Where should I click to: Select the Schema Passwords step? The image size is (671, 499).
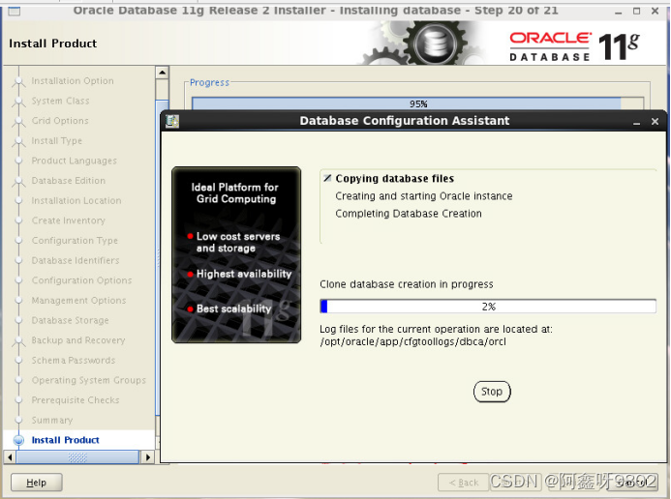(x=74, y=360)
